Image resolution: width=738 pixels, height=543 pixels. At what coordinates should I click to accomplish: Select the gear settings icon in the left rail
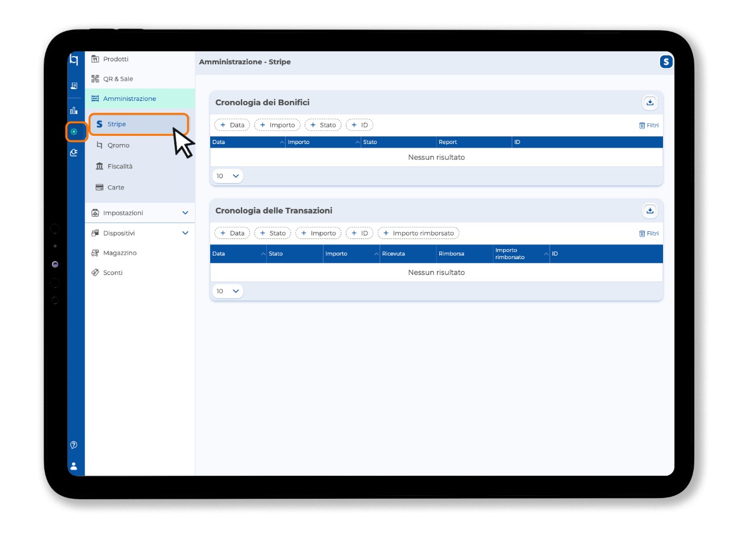[x=74, y=132]
